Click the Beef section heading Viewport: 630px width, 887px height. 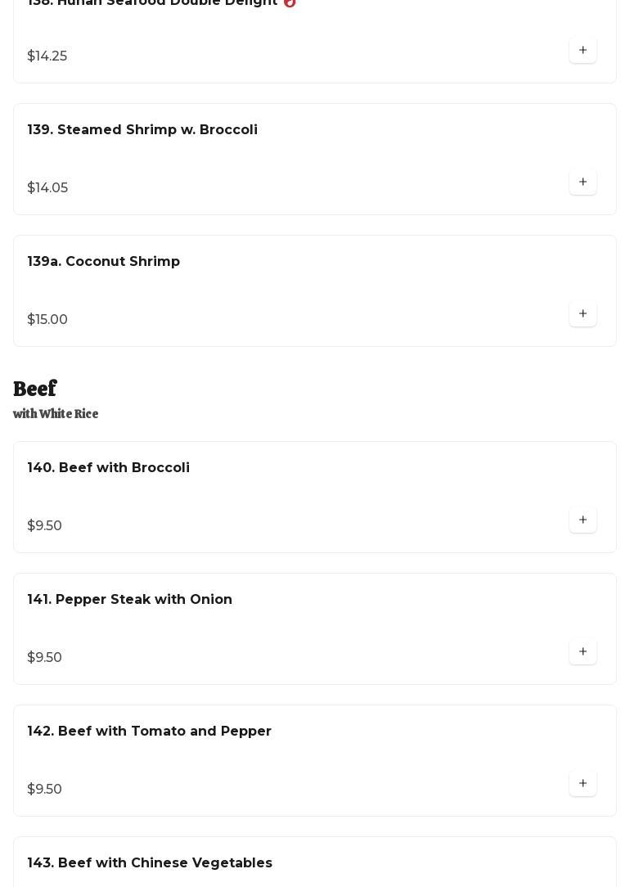tap(35, 389)
